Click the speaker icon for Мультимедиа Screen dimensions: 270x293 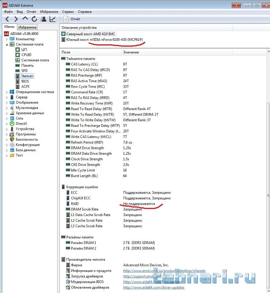click(12, 108)
